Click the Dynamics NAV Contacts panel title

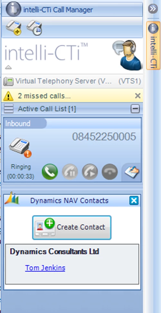[69, 200]
